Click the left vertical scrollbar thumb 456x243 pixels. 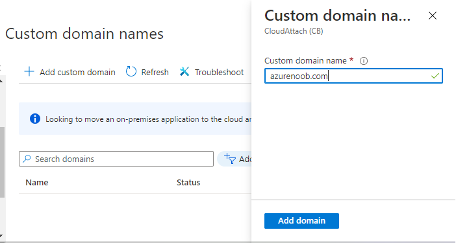click(2, 163)
